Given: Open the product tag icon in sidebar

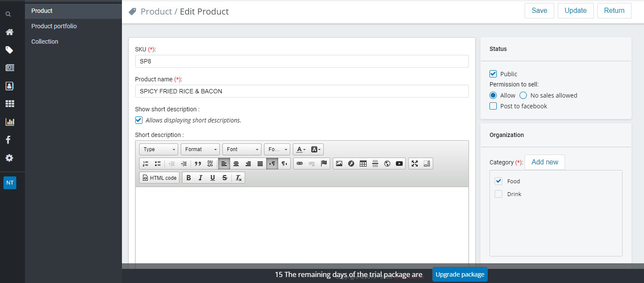Looking at the screenshot, I should (x=9, y=50).
